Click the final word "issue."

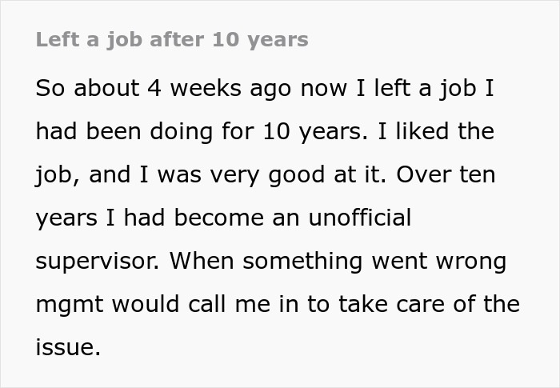point(68,348)
